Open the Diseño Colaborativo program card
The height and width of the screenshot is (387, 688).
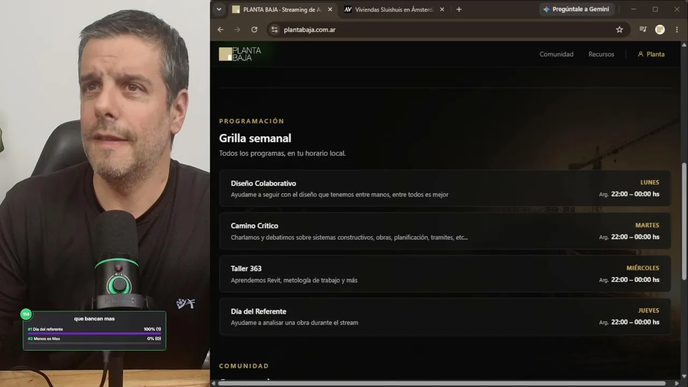click(445, 188)
